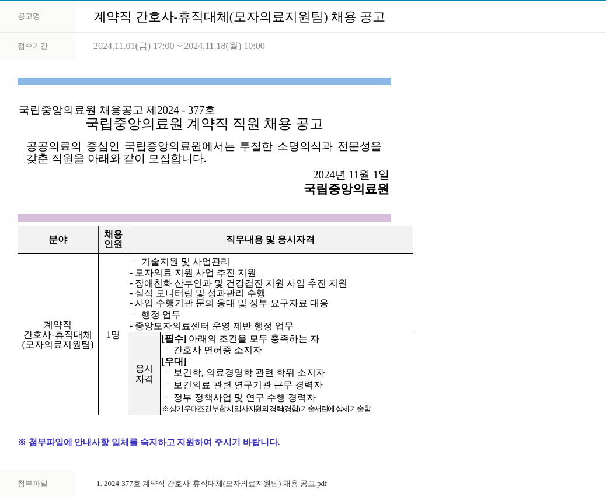Image resolution: width=606 pixels, height=497 pixels.
Task: Click heading '국립중앙의료원 계약직 직원 채용 공고'
Action: (x=204, y=124)
